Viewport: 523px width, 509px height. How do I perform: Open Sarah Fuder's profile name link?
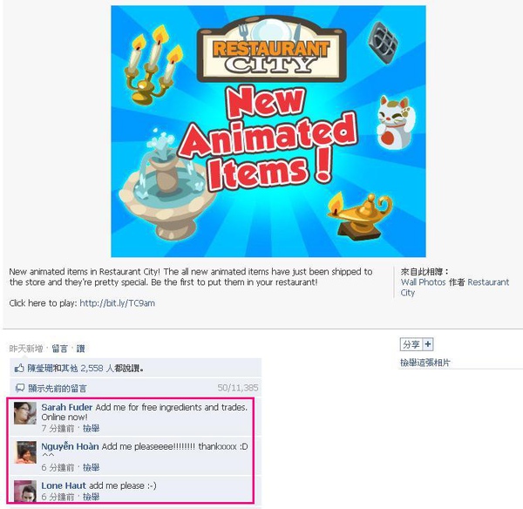[x=67, y=407]
